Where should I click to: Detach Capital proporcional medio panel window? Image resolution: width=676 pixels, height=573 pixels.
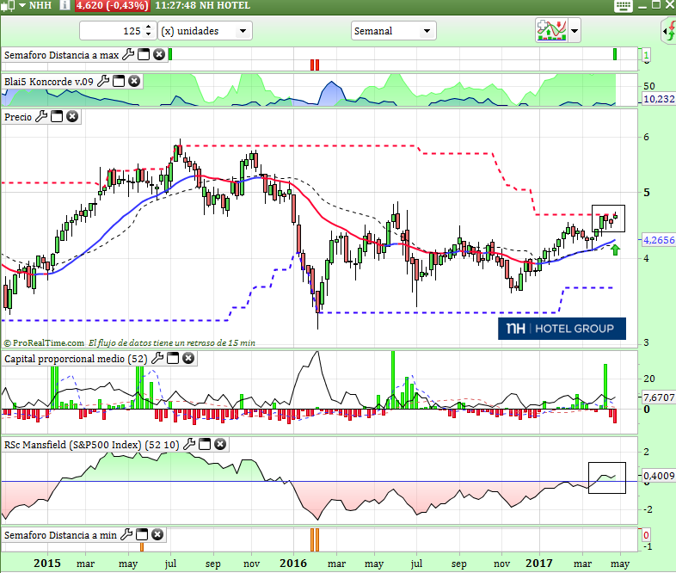click(x=173, y=358)
